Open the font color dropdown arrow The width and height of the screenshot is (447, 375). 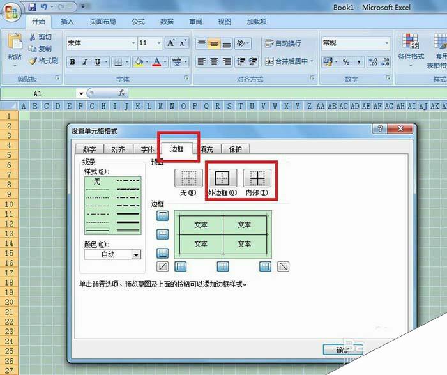(x=165, y=62)
